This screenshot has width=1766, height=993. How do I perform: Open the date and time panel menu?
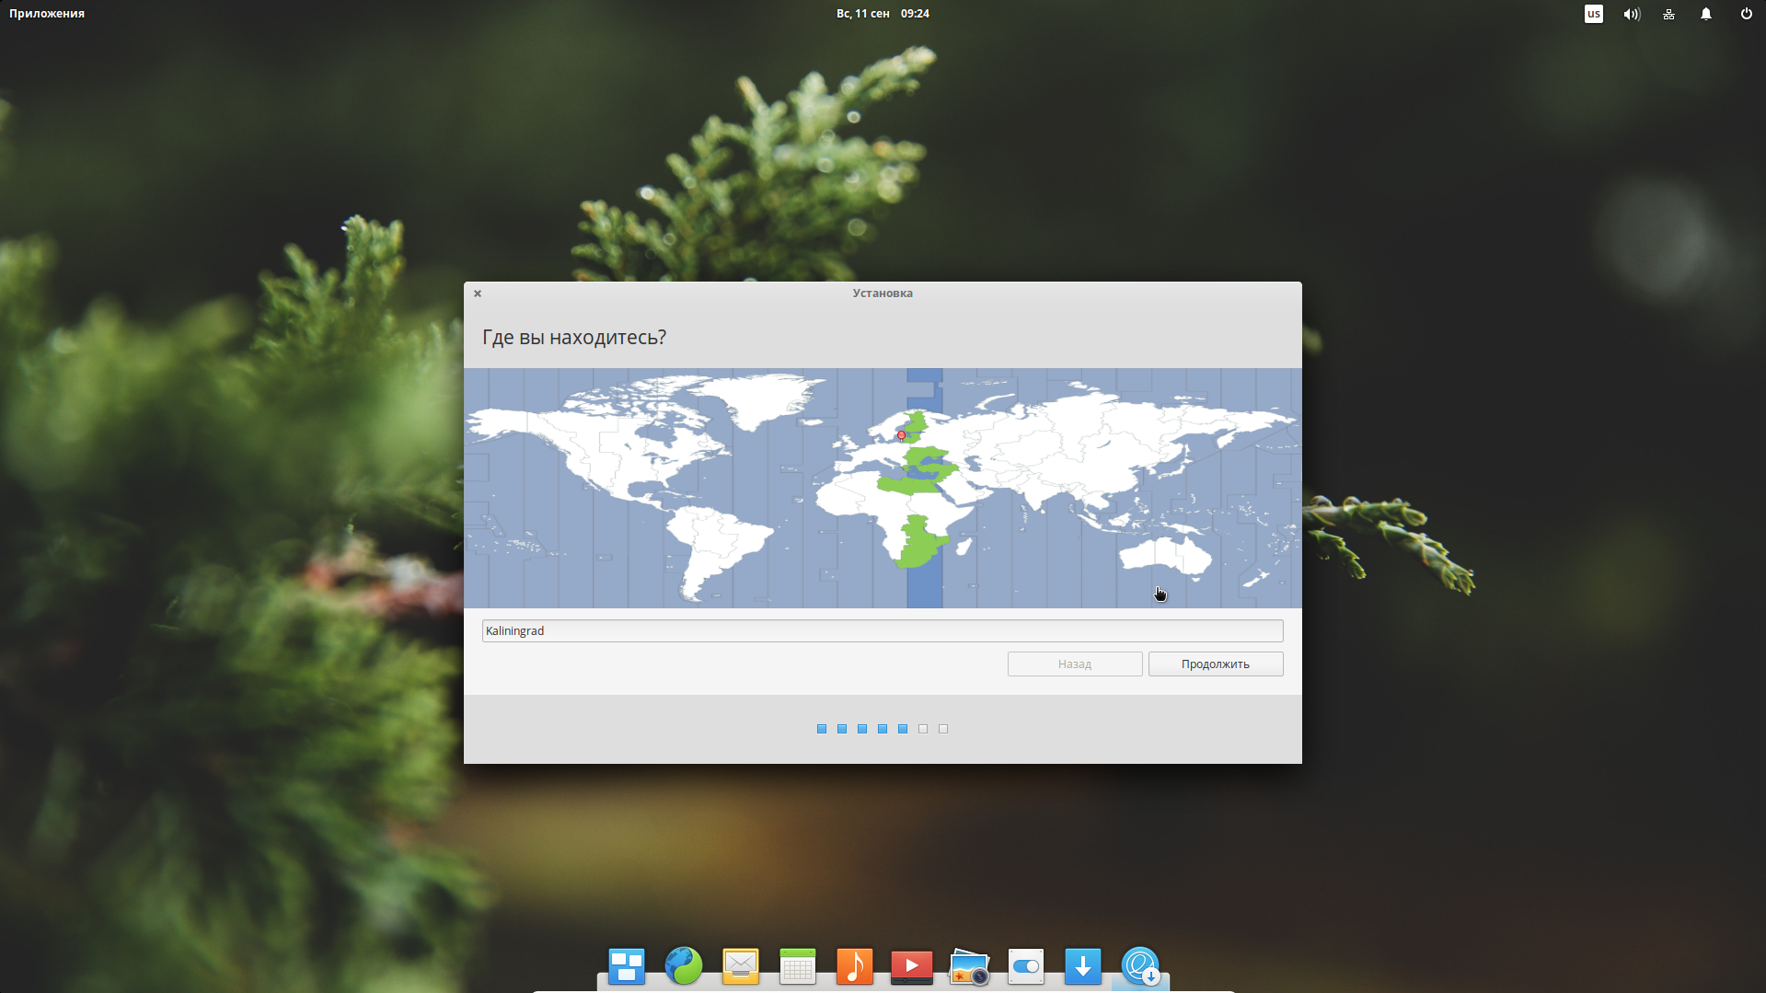(883, 14)
